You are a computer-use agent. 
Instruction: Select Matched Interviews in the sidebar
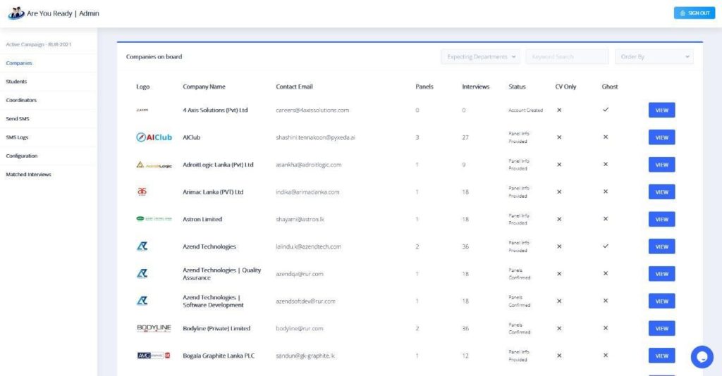tap(28, 175)
